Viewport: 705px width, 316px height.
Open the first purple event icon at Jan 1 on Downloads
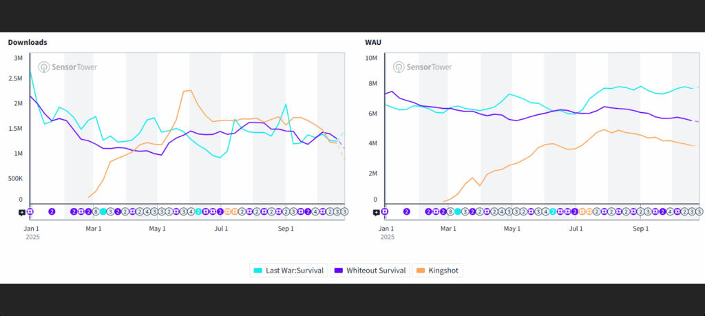[30, 211]
